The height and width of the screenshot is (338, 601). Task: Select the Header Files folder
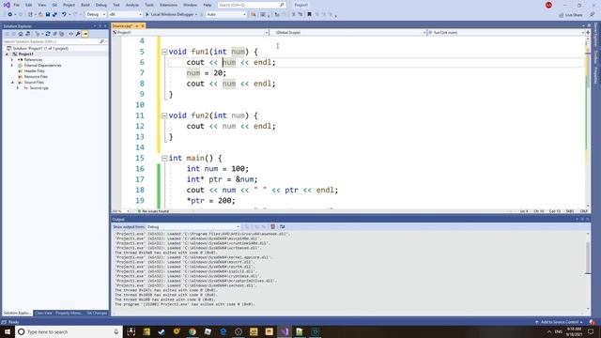[34, 71]
